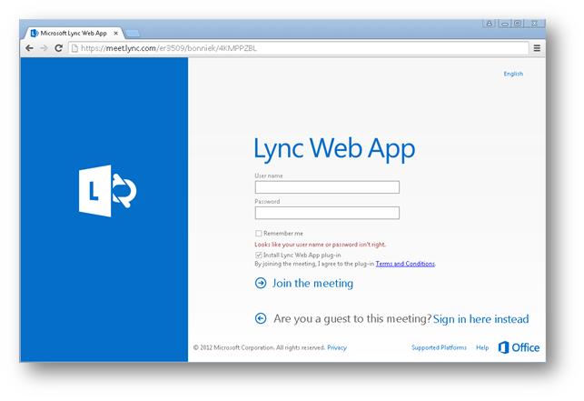Focus the Password field

pyautogui.click(x=327, y=213)
